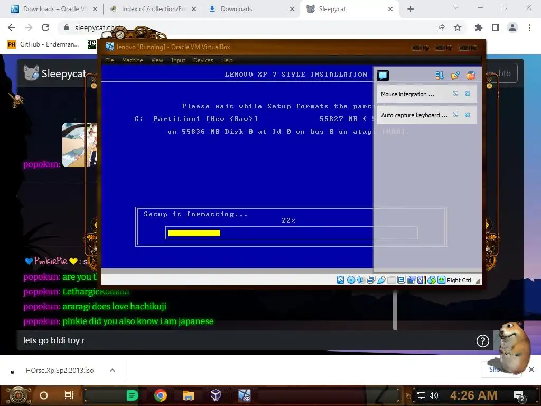Open the View menu in VirtualBox

[157, 60]
